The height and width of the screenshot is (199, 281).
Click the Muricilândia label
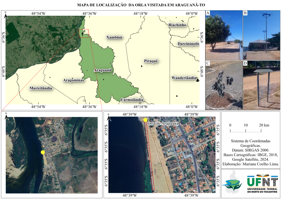[x=41, y=88]
